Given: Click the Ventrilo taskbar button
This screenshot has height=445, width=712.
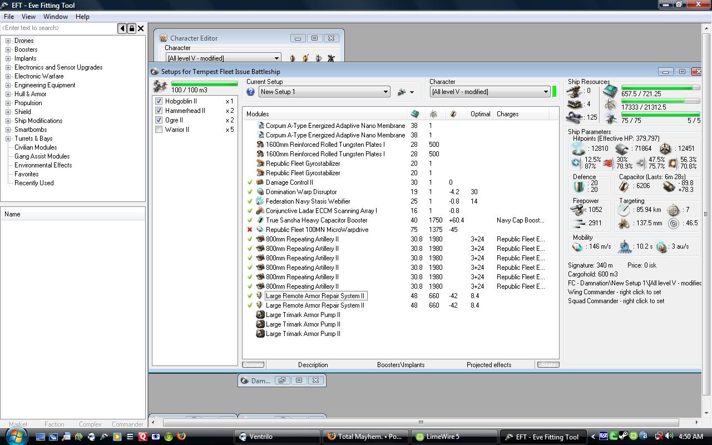Looking at the screenshot, I should tap(277, 437).
